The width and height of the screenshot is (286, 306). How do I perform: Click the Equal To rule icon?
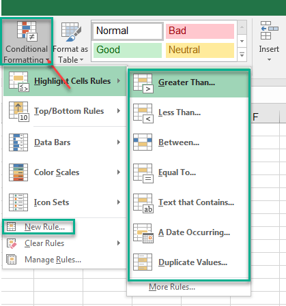click(143, 173)
